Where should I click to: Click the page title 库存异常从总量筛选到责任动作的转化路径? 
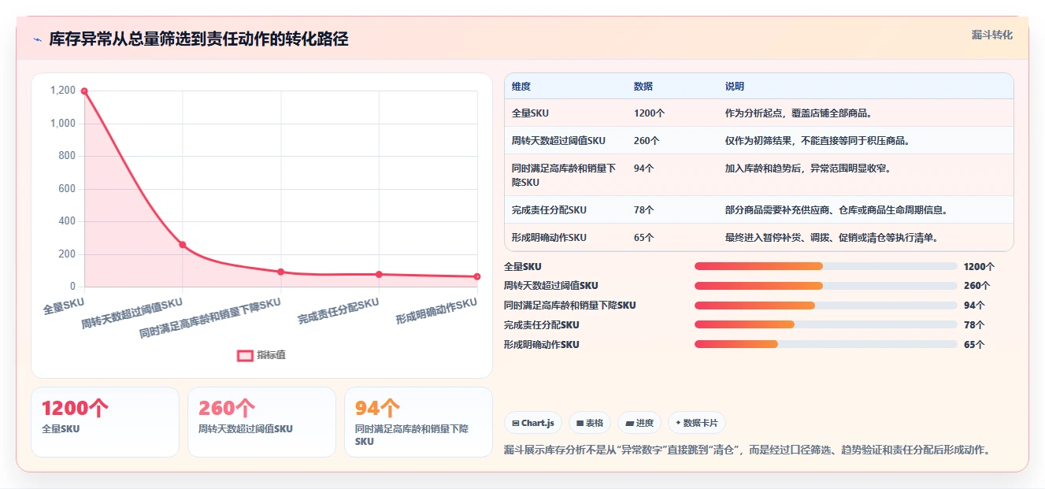tap(198, 39)
